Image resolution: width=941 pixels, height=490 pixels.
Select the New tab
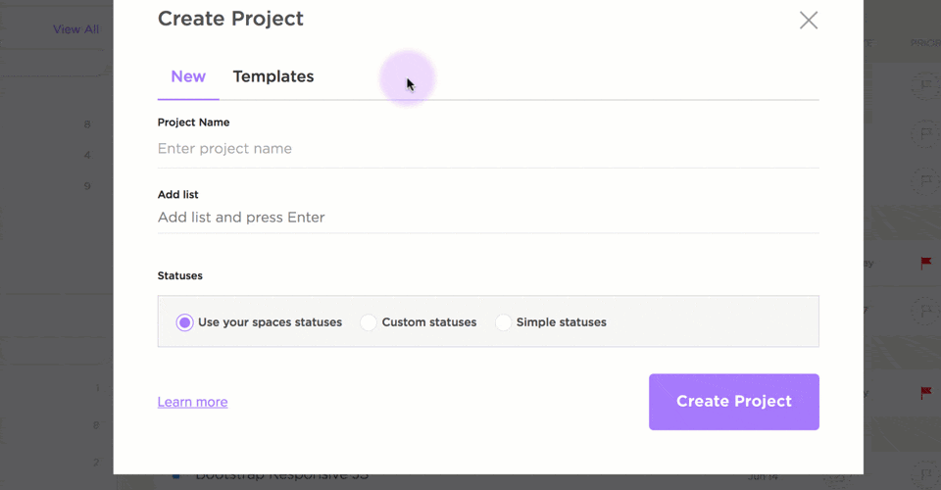pos(188,76)
